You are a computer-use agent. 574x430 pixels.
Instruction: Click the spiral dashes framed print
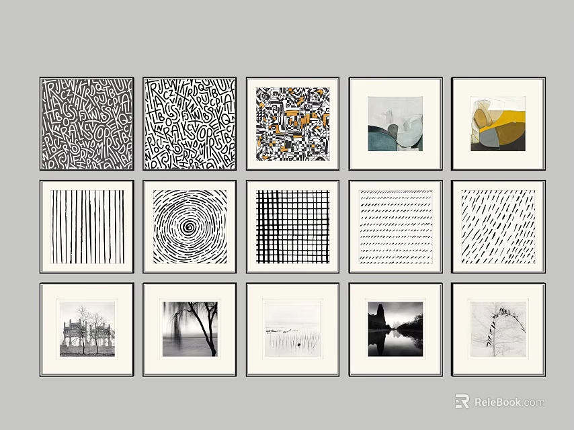tap(190, 226)
